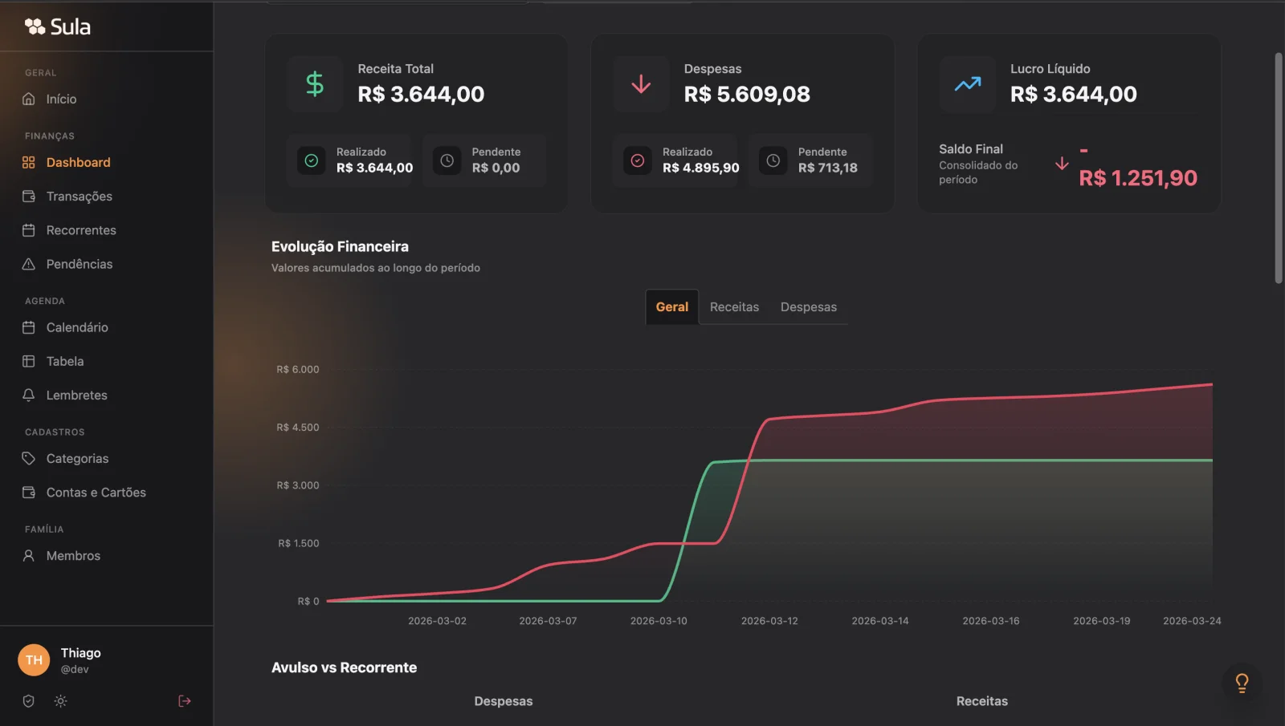Click the page vertical scrollbar

coord(1279,168)
